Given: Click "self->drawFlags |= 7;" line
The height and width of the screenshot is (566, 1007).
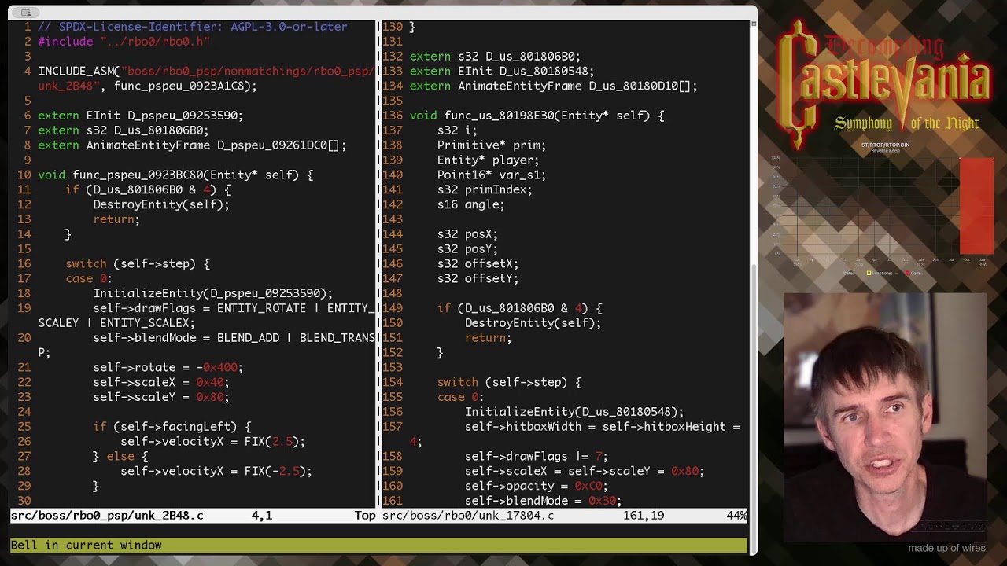Looking at the screenshot, I should pos(537,457).
